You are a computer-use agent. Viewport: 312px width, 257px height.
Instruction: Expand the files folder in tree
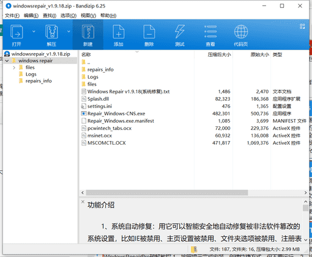coord(14,68)
